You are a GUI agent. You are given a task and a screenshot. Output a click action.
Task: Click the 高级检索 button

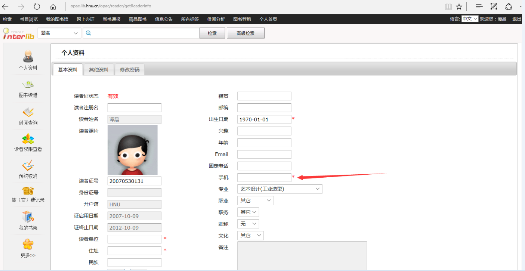245,33
